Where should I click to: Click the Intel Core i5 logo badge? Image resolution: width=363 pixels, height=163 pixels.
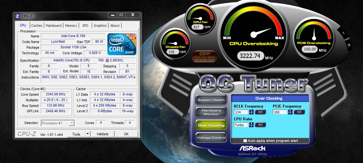point(122,44)
